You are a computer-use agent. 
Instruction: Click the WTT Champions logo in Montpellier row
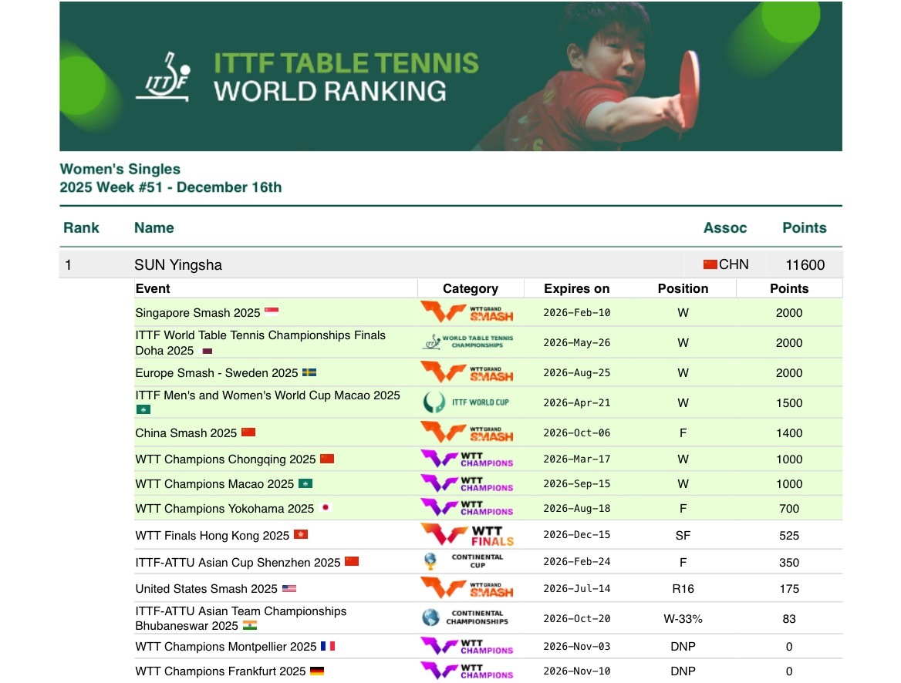click(x=467, y=646)
